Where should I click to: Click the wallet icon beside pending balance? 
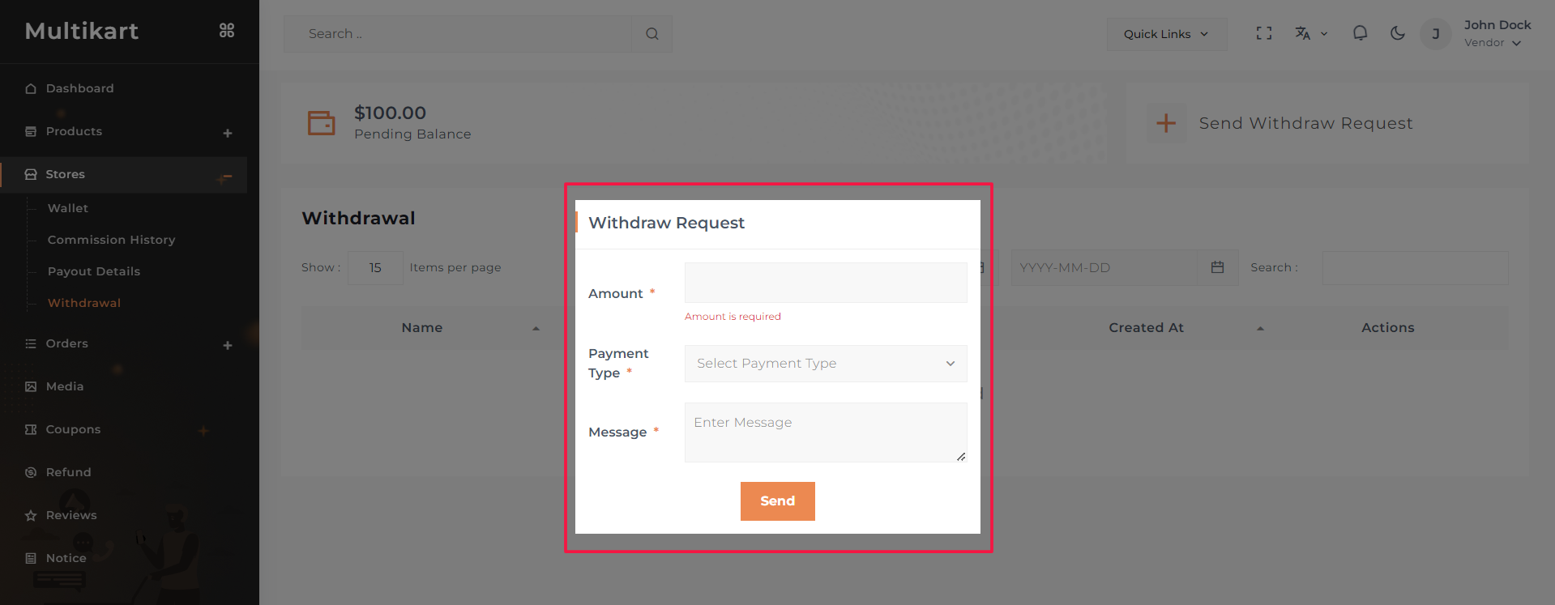(x=322, y=123)
